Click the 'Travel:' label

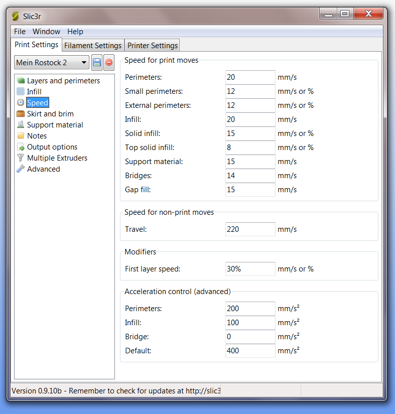tap(136, 229)
